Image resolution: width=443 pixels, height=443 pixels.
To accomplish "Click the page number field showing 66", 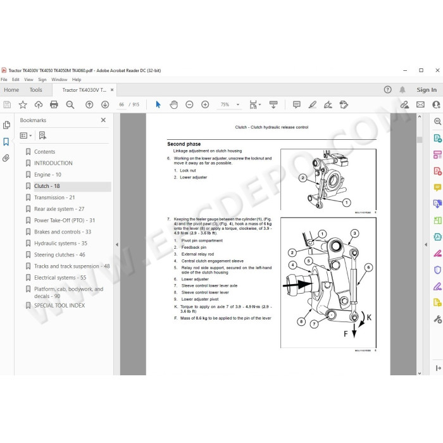I will (122, 104).
